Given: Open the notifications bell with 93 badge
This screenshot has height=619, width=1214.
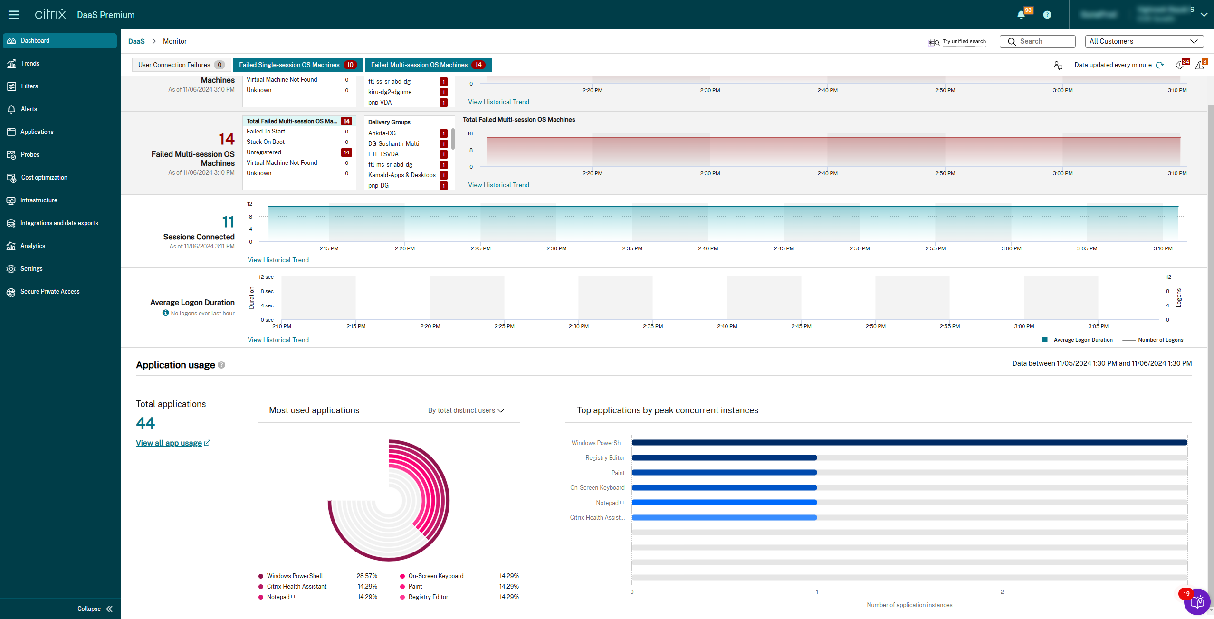Looking at the screenshot, I should [1021, 15].
